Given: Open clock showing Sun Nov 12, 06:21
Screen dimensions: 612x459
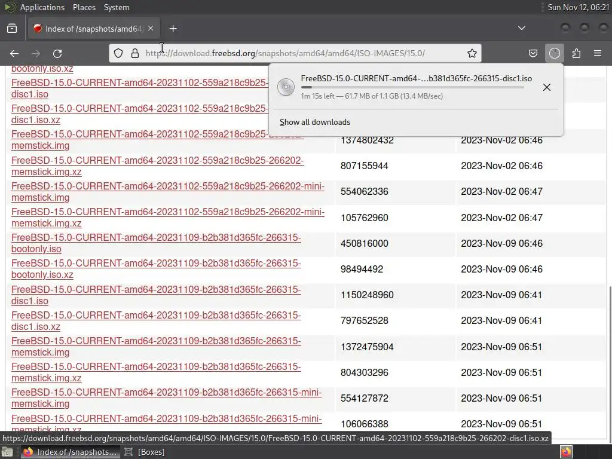Looking at the screenshot, I should click(x=578, y=7).
